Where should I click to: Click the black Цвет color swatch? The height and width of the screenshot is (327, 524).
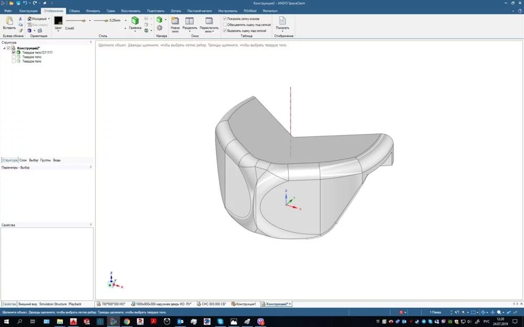tap(59, 21)
